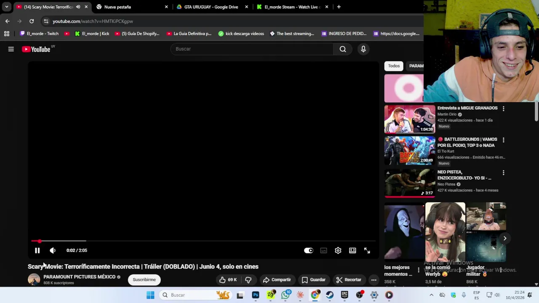Screen dimensions: 539x303
Task: Dislike the video
Action: [x=248, y=280]
